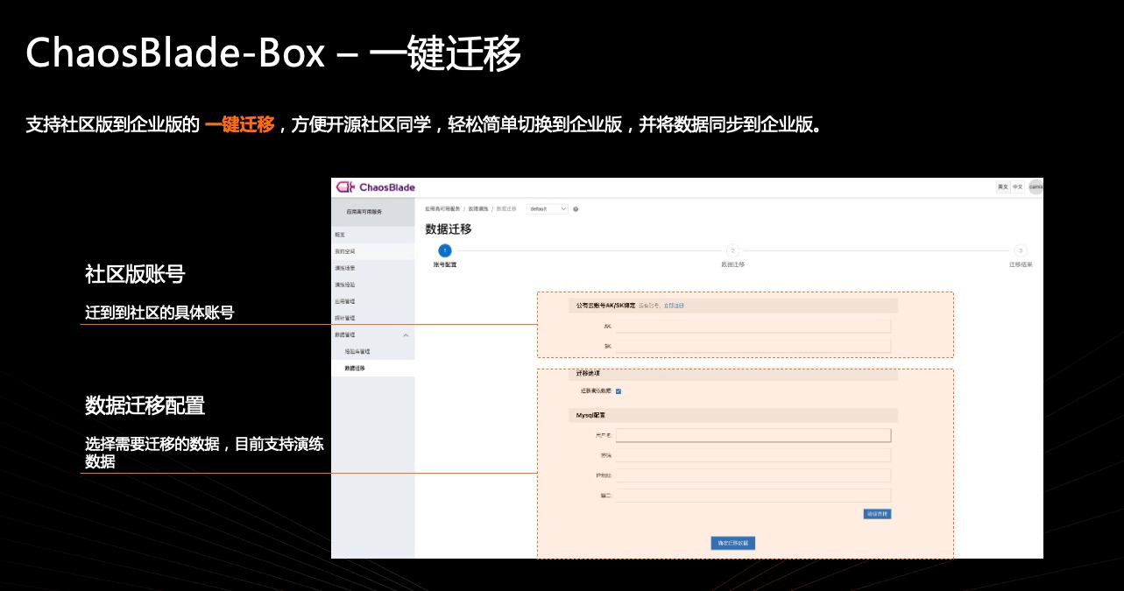The width and height of the screenshot is (1124, 591).
Task: Open the default namespace dropdown
Action: click(x=548, y=209)
